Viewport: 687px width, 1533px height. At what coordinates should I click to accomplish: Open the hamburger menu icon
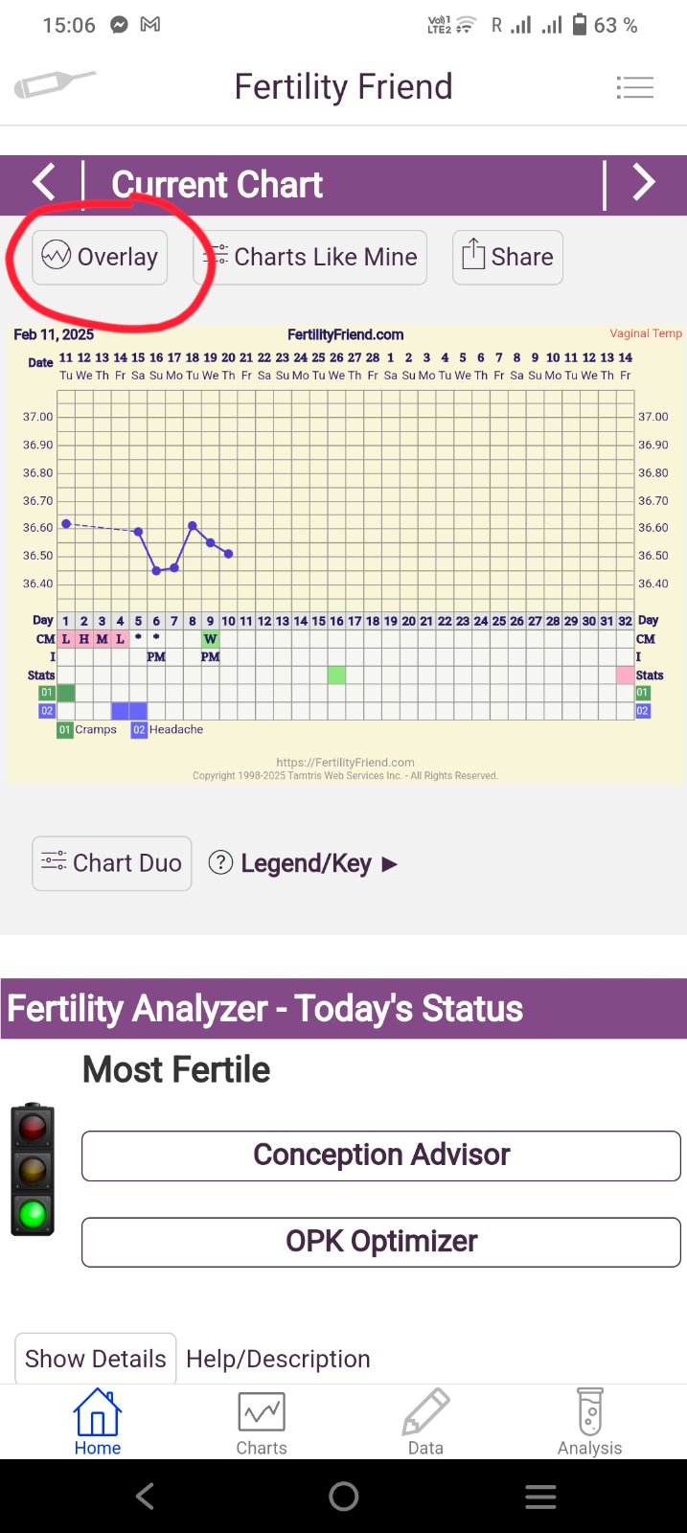coord(634,87)
